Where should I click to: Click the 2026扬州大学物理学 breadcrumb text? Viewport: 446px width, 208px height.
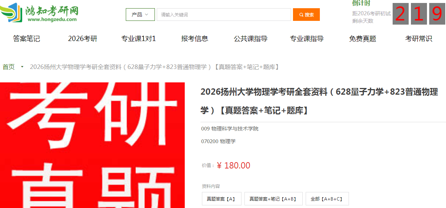click(x=154, y=67)
